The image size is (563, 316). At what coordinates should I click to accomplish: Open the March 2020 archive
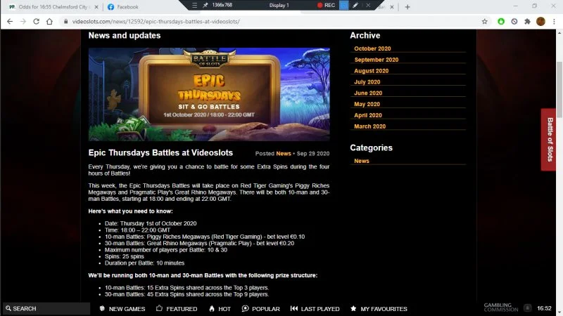[x=370, y=126]
